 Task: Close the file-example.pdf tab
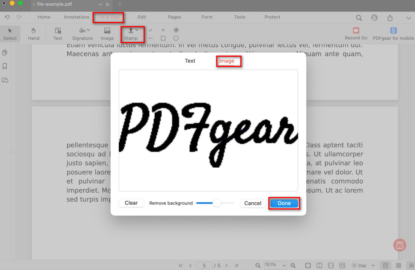tap(107, 5)
